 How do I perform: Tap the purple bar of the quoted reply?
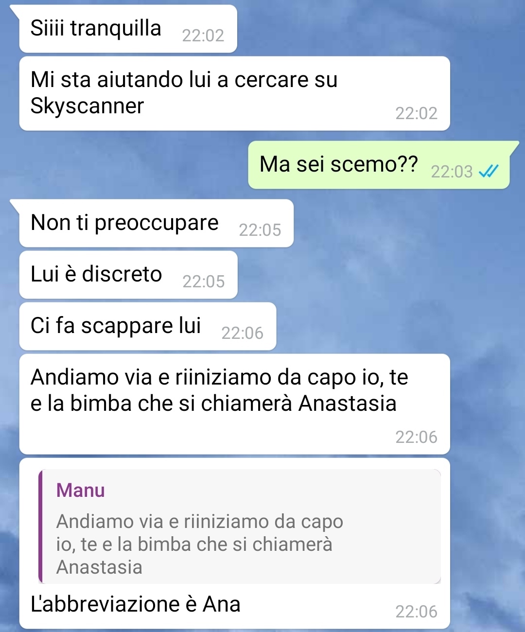(x=41, y=527)
